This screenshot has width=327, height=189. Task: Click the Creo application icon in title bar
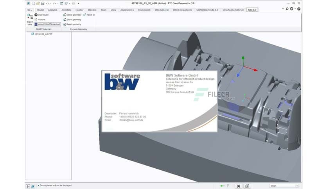tap(29, 4)
